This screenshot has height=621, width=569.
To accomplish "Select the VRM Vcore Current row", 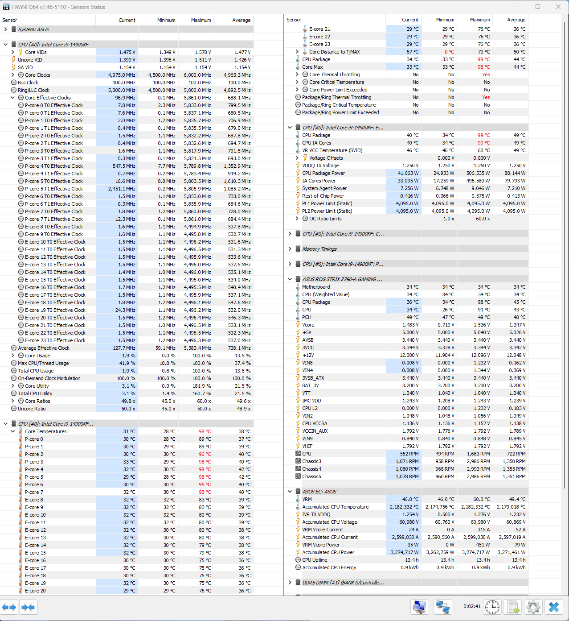I will click(406, 530).
